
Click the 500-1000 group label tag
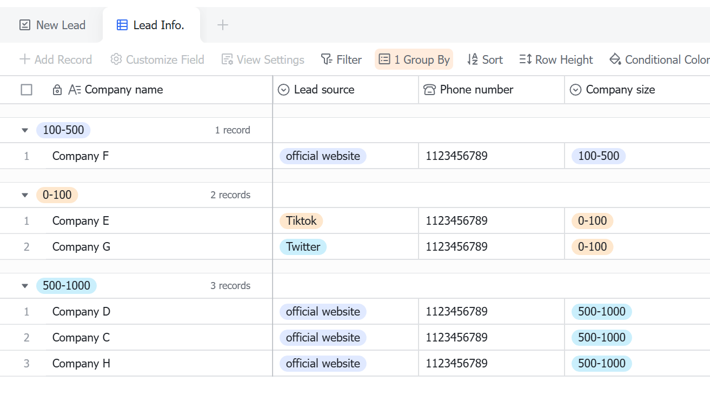coord(67,285)
